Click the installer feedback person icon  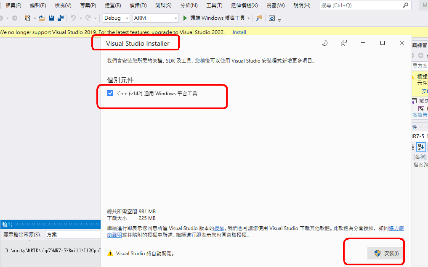tap(344, 43)
